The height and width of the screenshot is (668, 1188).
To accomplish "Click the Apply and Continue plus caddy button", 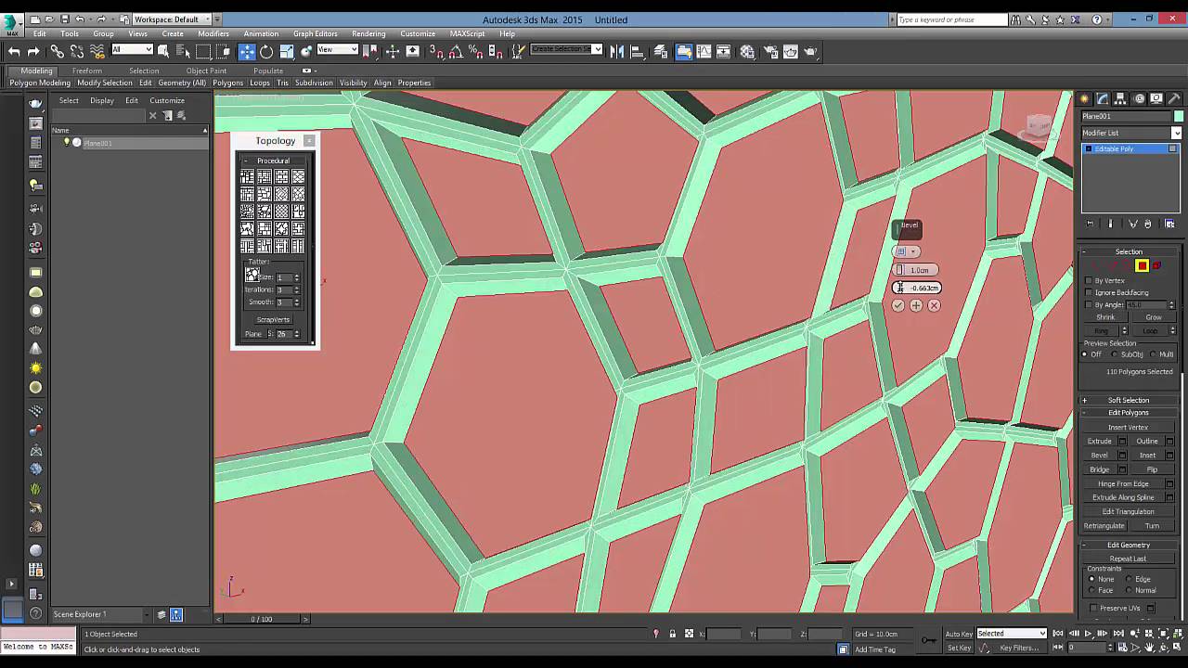I will tap(916, 305).
